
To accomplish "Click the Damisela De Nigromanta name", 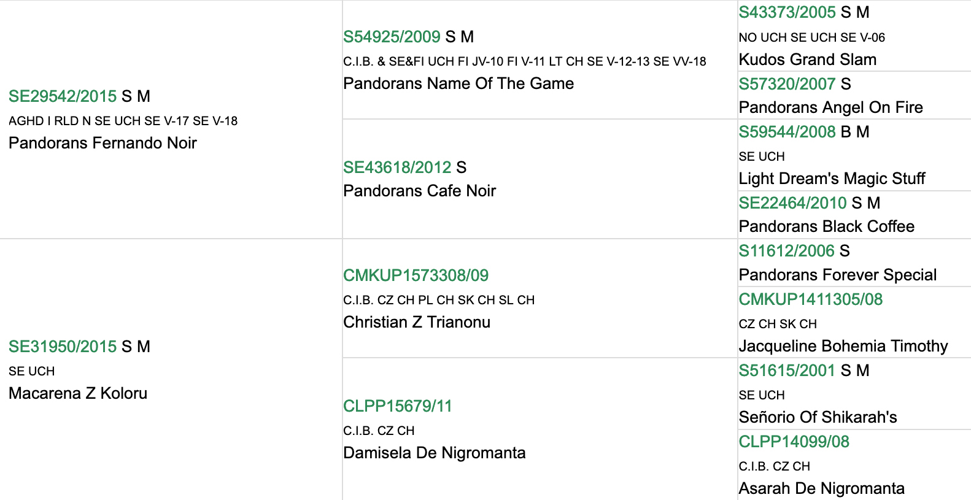I will tap(435, 453).
